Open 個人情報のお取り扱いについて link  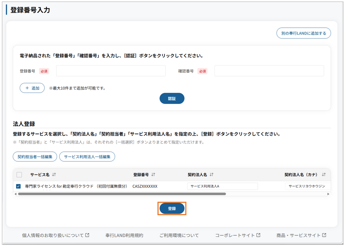[56, 236]
